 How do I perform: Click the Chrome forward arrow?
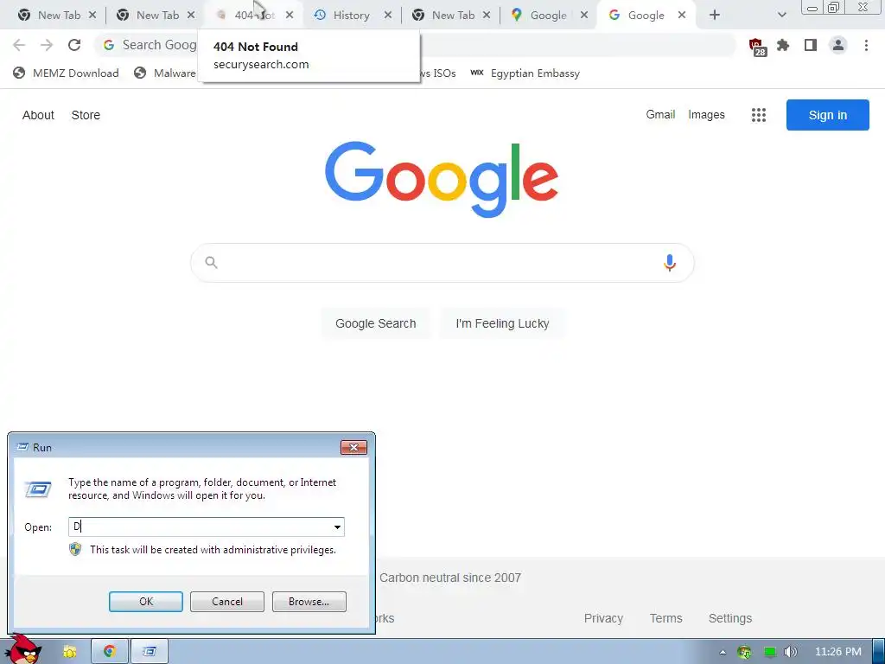[47, 45]
